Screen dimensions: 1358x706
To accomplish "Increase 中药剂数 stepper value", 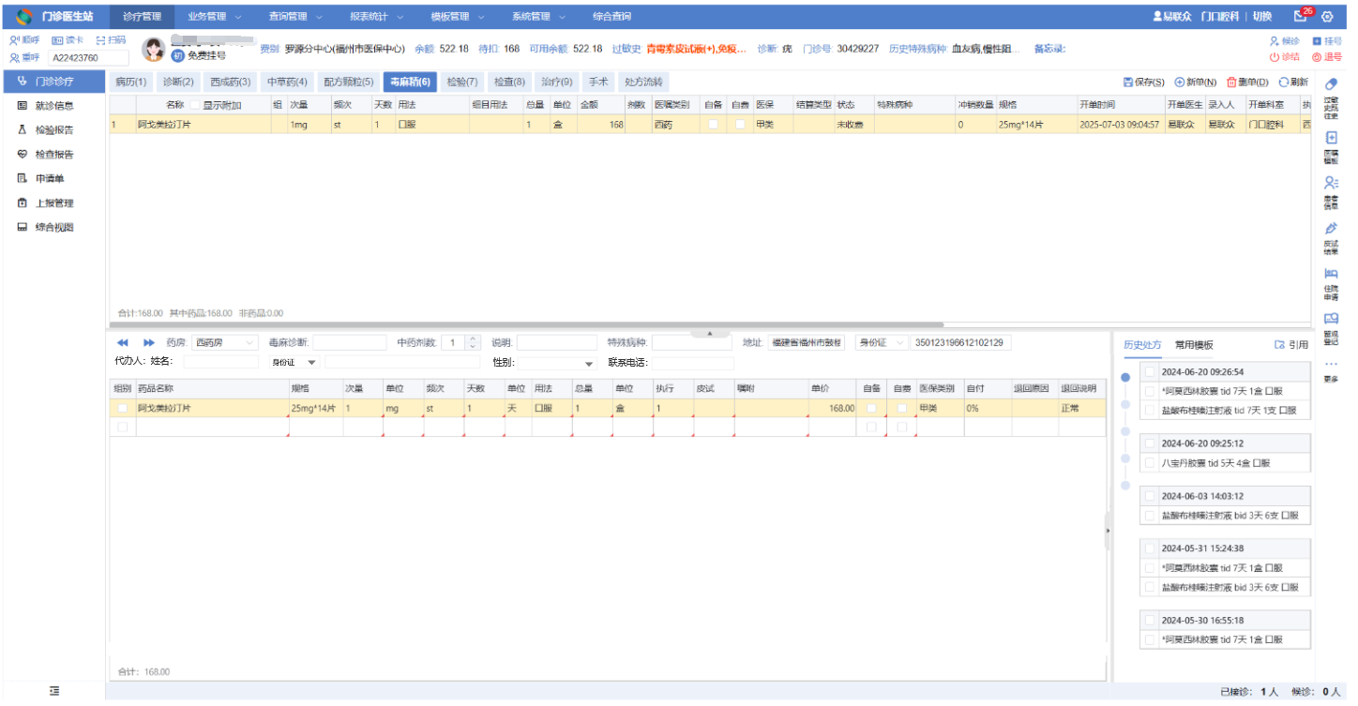I will (473, 339).
